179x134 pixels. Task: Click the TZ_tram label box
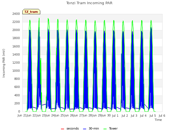pos(31,12)
